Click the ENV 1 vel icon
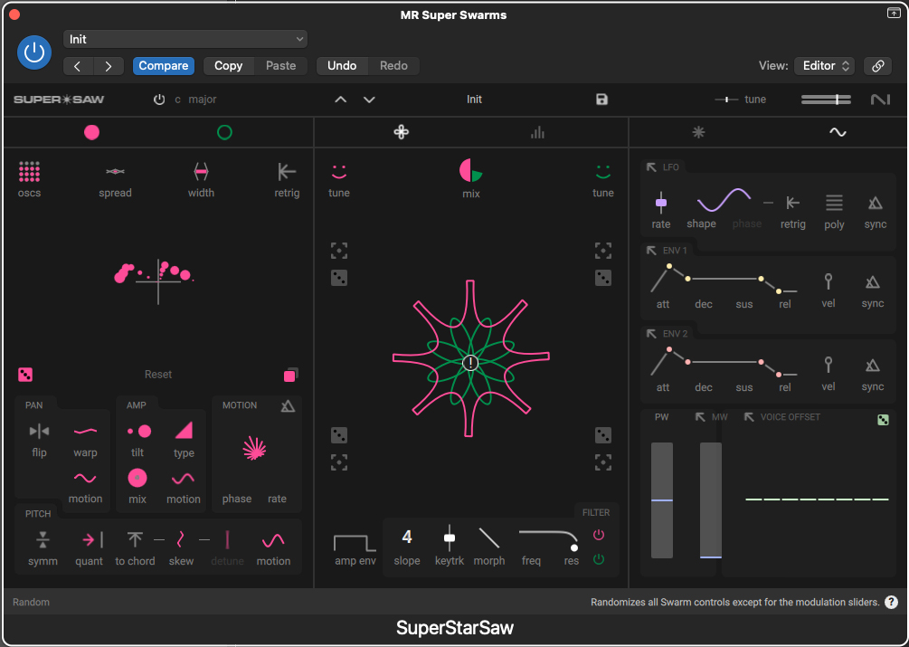 (829, 281)
